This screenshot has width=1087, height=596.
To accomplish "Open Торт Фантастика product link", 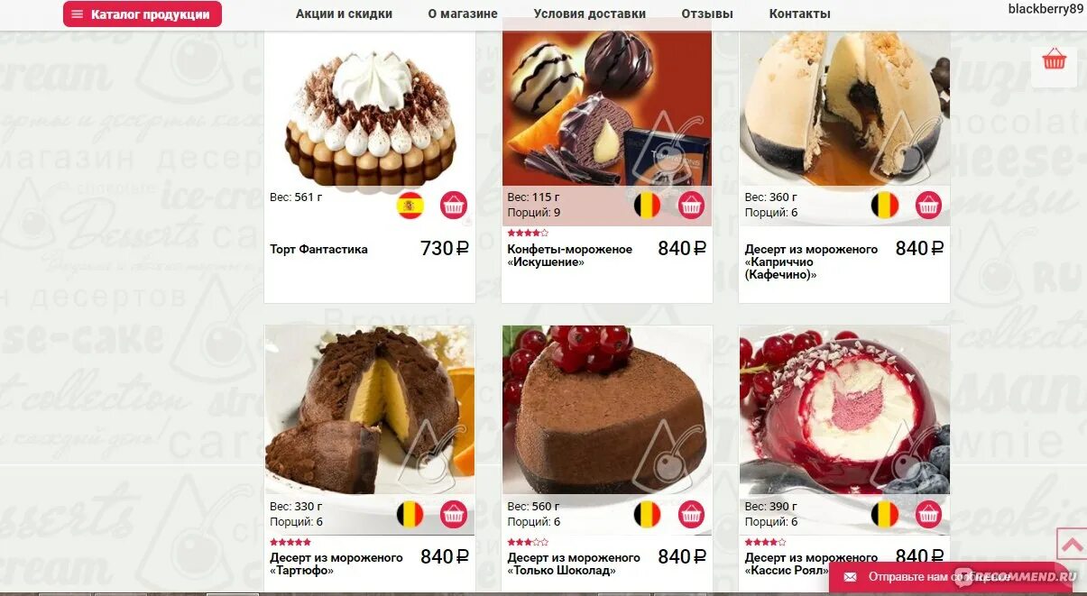I will 318,250.
